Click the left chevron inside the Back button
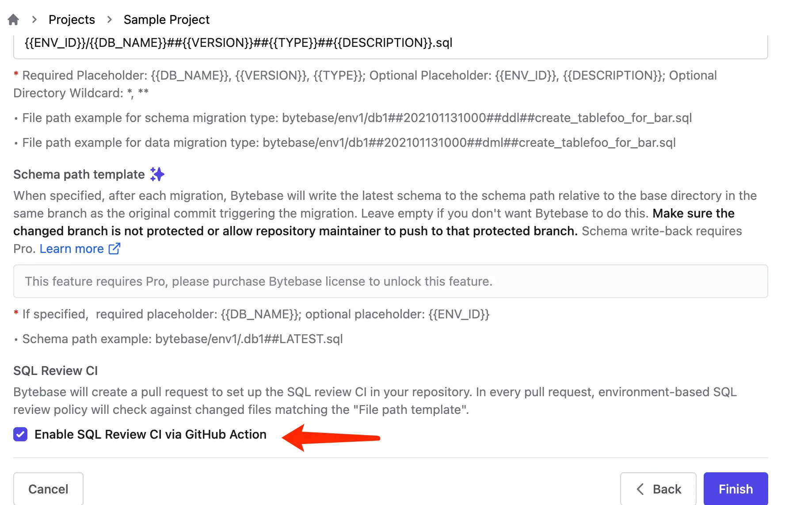This screenshot has height=505, width=785. point(640,489)
